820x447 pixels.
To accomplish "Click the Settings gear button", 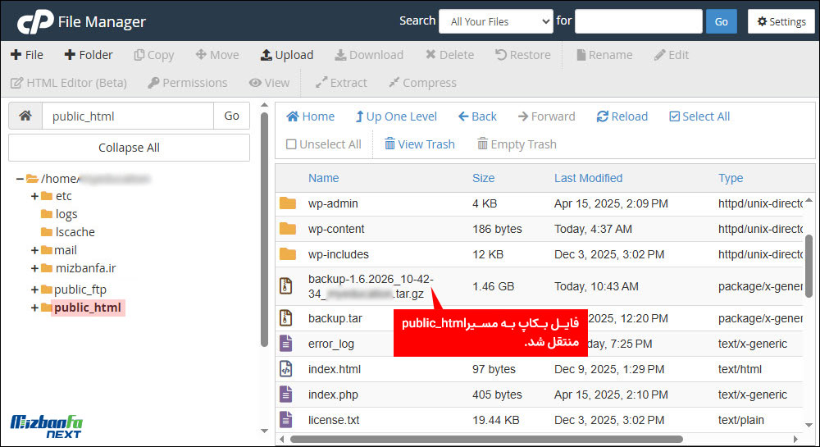I will click(x=781, y=22).
